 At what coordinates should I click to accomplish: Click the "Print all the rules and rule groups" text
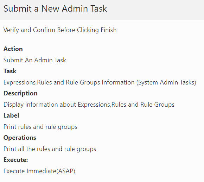(x=50, y=149)
